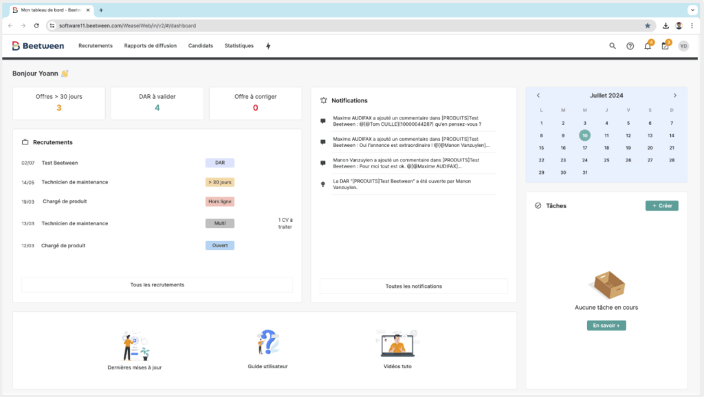Open the tasks checklist icon in header
Image resolution: width=704 pixels, height=397 pixels.
pos(665,46)
